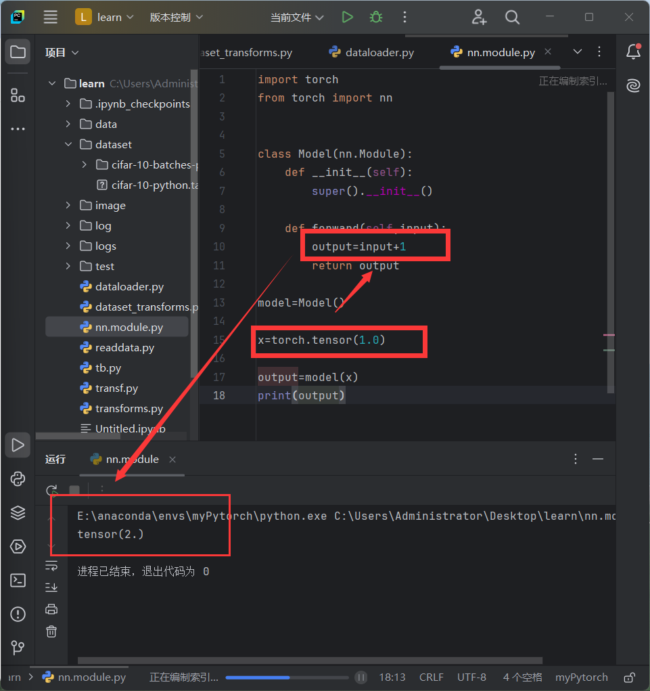Viewport: 650px width, 691px height.
Task: Close the nn.module.py editor tab
Action: [547, 51]
